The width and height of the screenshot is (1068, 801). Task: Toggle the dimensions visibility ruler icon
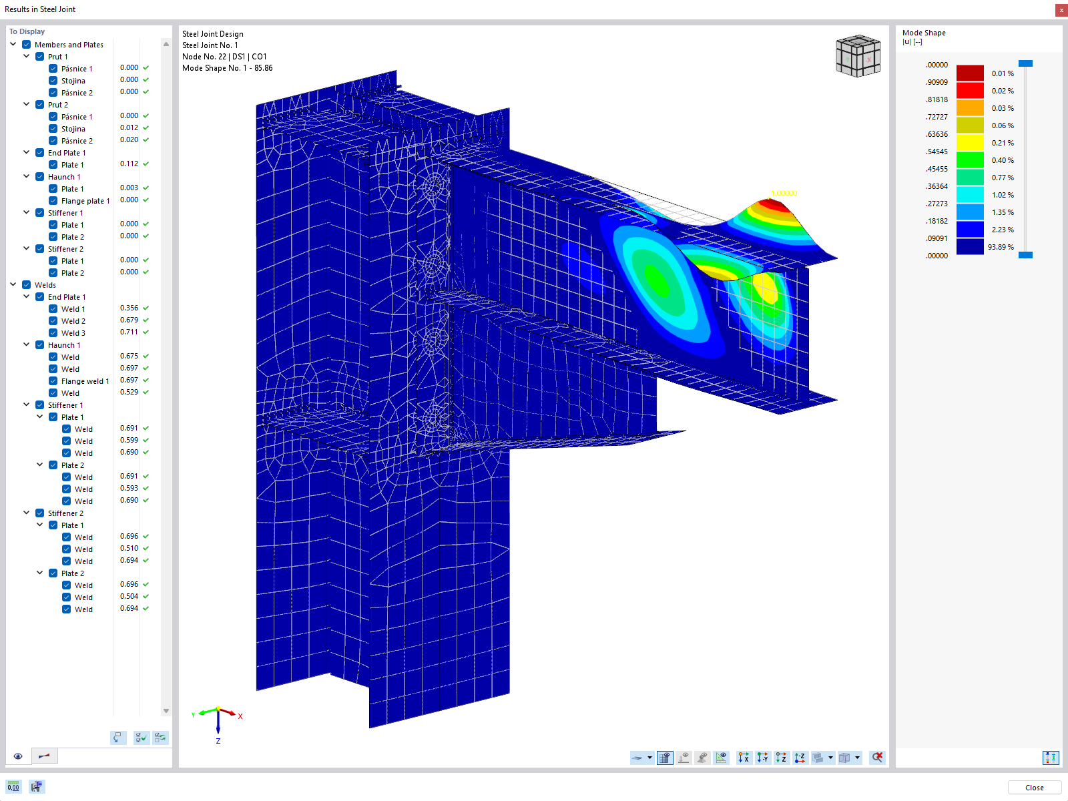[x=721, y=758]
